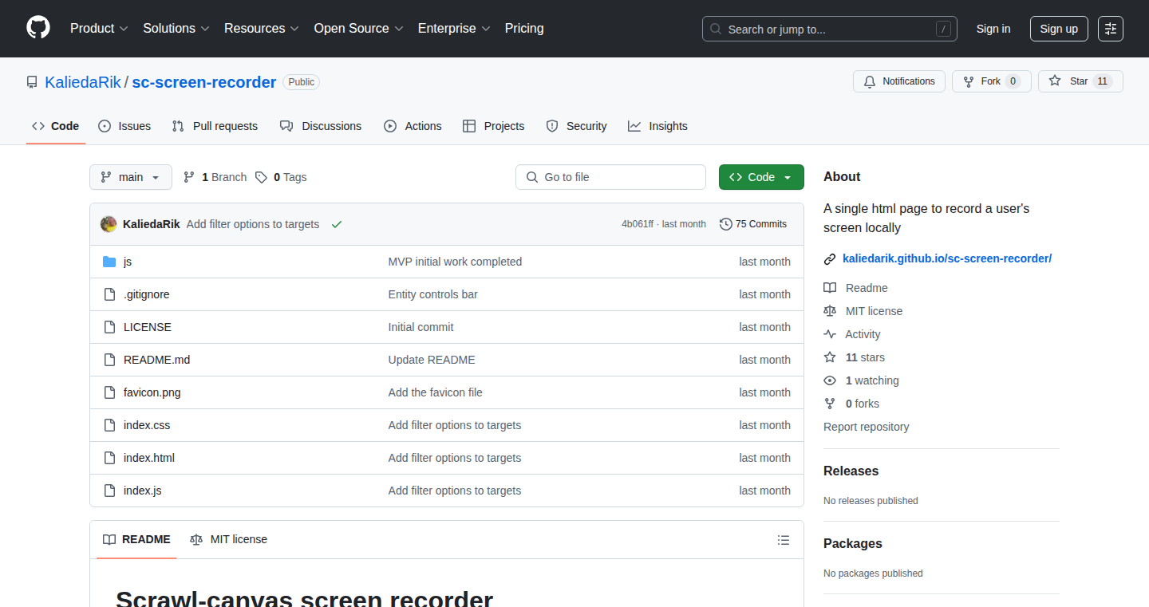Open the 'Entity controls bar' commit message

coord(433,294)
